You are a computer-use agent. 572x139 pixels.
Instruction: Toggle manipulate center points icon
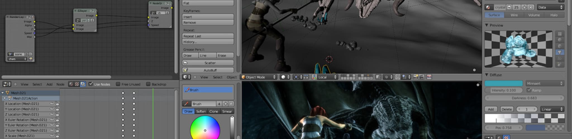pyautogui.click(x=306, y=77)
